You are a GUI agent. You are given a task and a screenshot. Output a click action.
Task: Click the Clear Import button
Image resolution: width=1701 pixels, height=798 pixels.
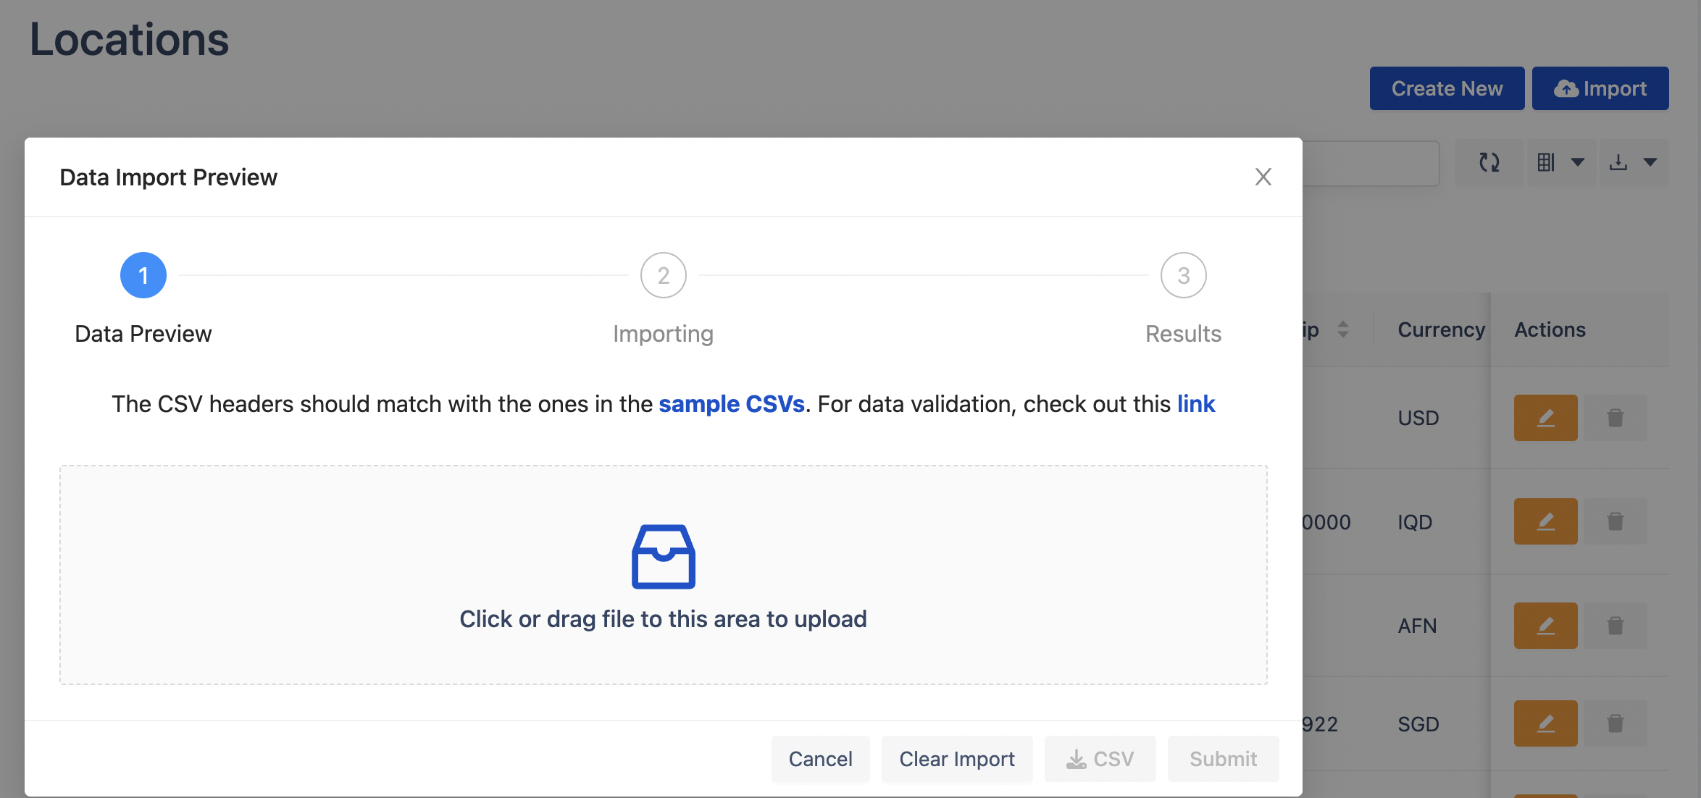point(956,759)
